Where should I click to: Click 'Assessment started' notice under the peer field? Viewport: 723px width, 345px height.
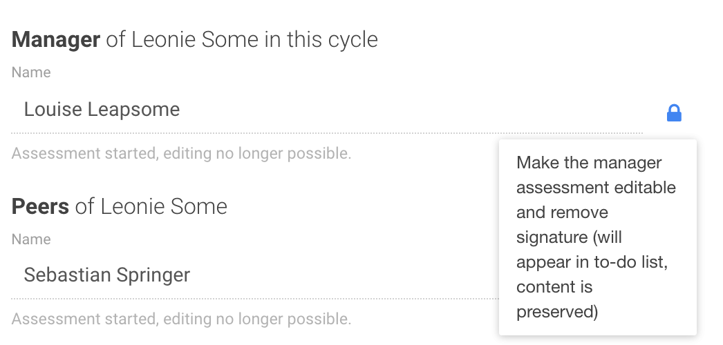click(x=181, y=319)
